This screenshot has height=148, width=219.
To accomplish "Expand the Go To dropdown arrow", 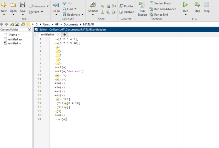I will 56,15.
